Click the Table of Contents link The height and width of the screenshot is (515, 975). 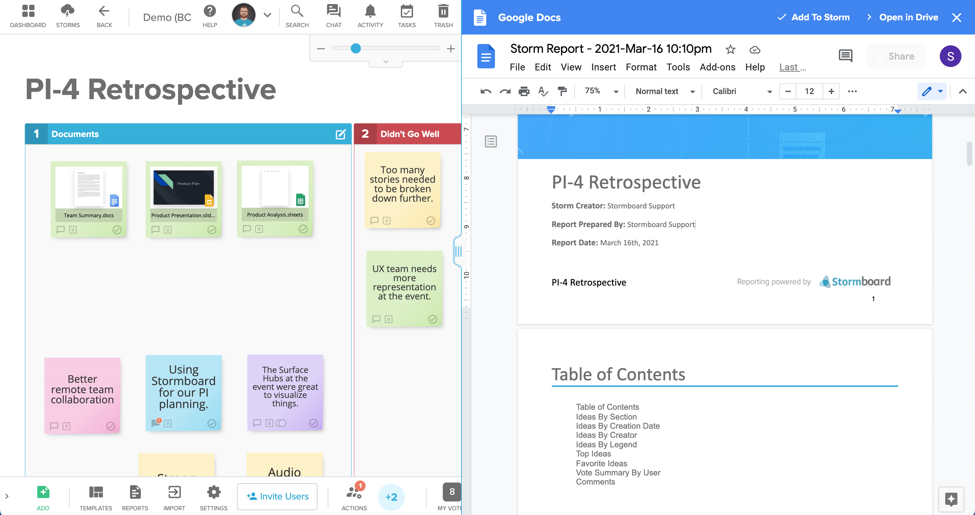click(x=607, y=407)
